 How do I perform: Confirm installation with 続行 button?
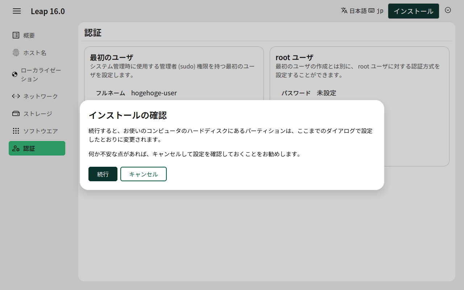tap(103, 174)
